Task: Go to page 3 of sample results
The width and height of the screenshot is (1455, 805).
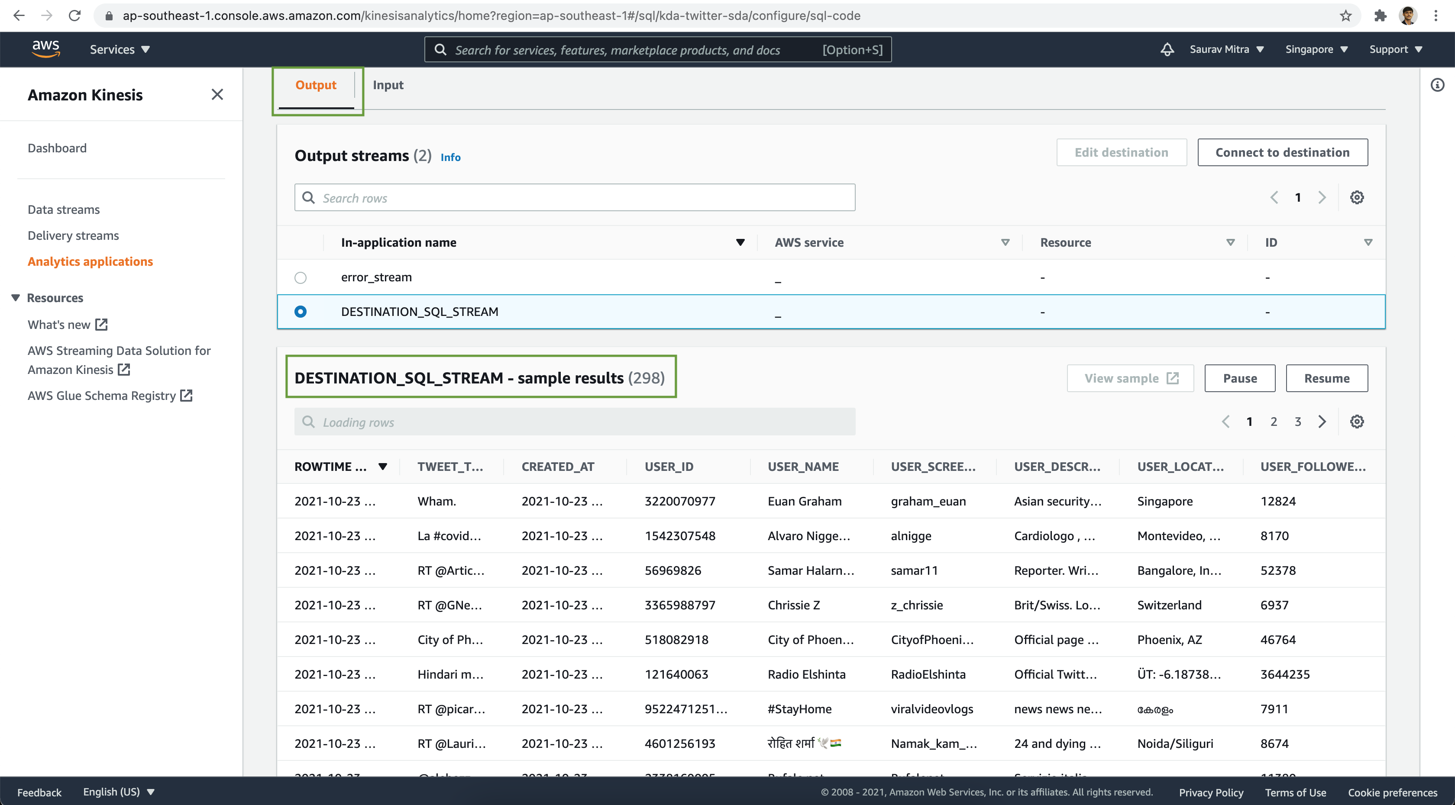Action: 1298,421
